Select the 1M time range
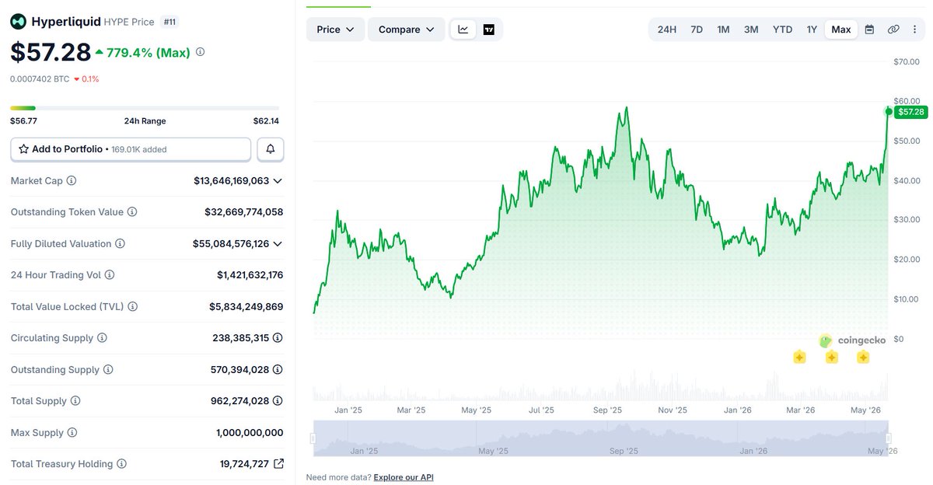This screenshot has width=933, height=485. pos(723,30)
